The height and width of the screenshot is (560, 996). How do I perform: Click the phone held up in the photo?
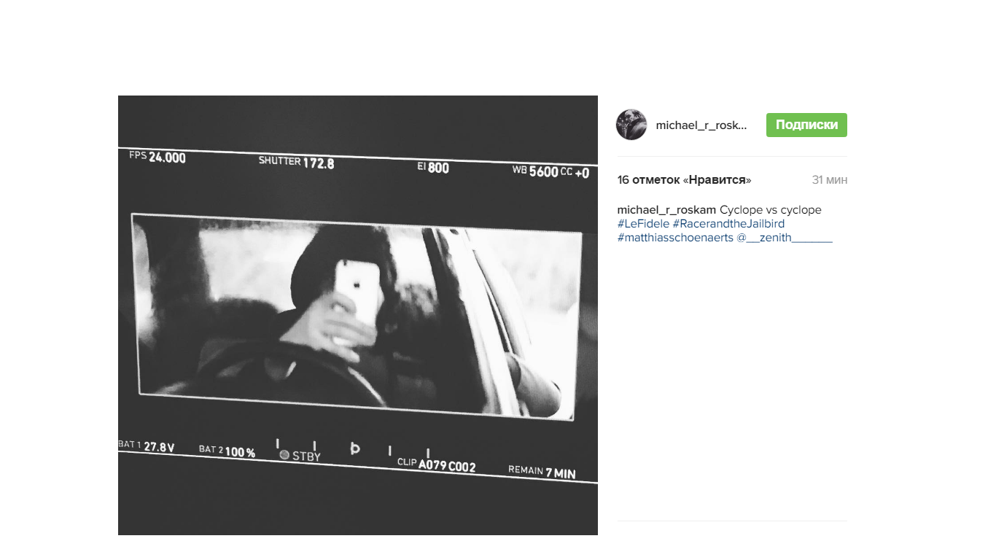(357, 295)
